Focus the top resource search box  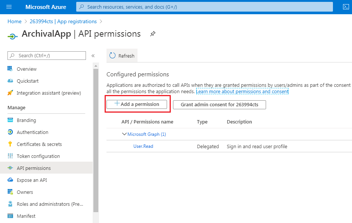click(204, 7)
